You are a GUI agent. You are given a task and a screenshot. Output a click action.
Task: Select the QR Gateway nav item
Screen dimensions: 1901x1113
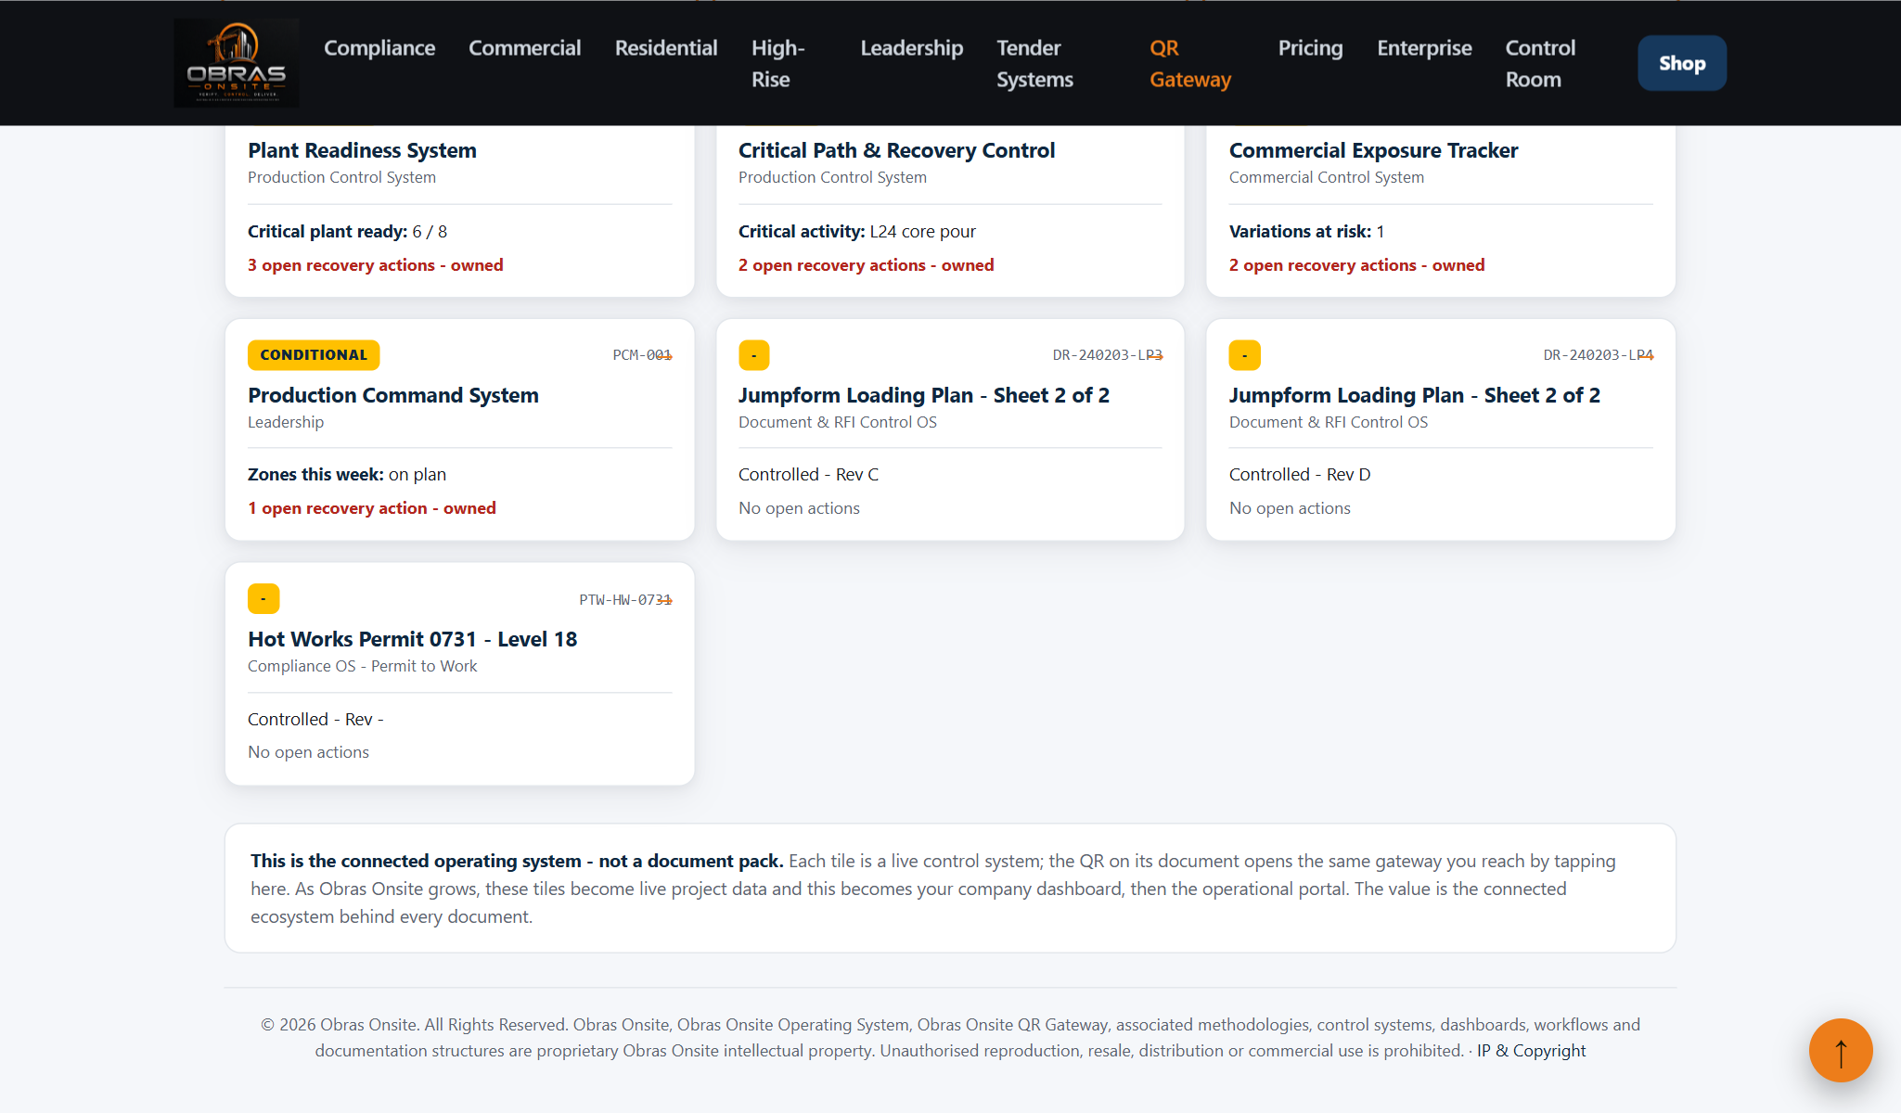1190,63
